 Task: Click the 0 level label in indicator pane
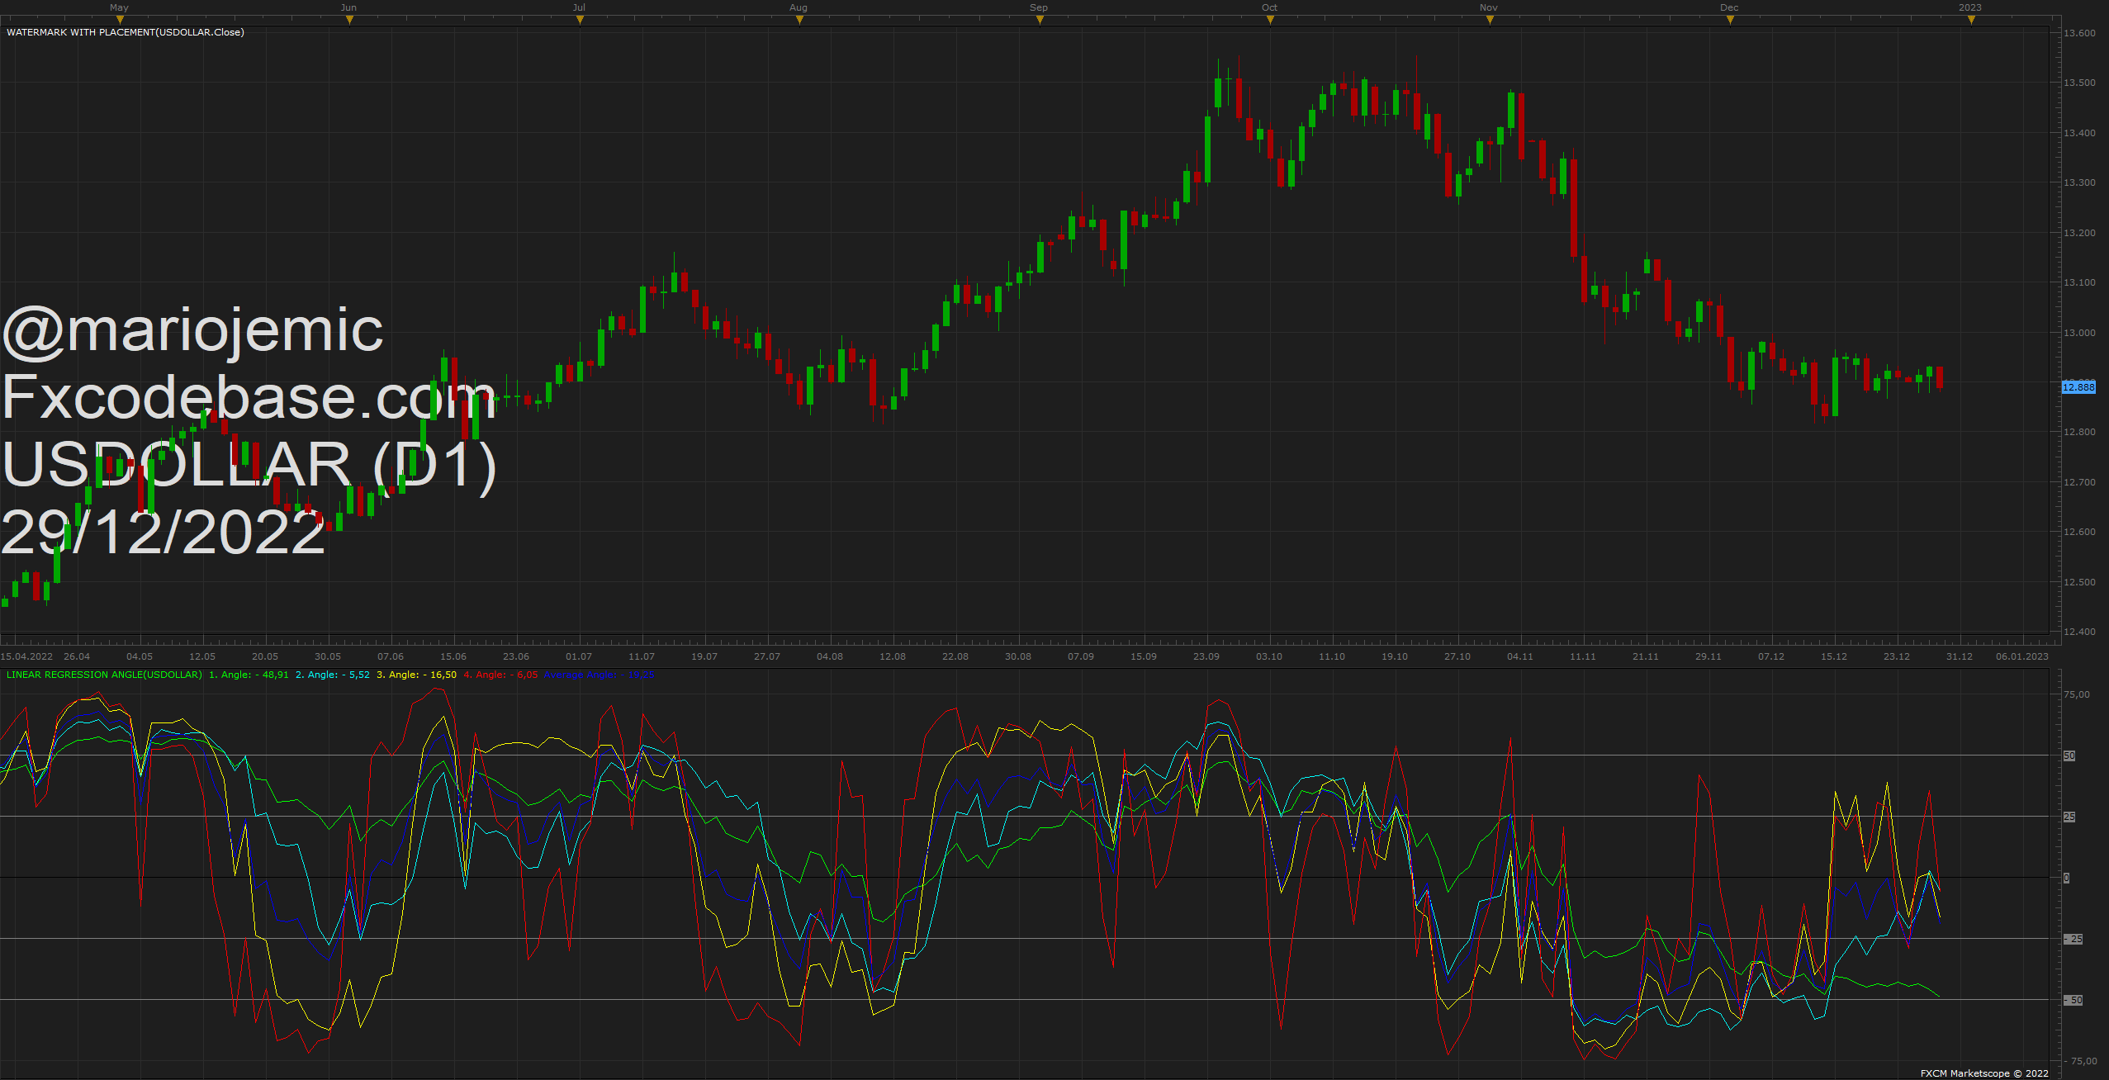pyautogui.click(x=2067, y=878)
